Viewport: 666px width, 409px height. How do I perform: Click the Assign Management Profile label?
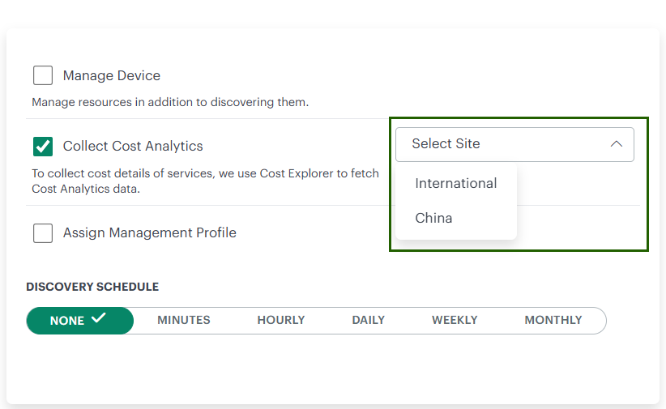(150, 233)
